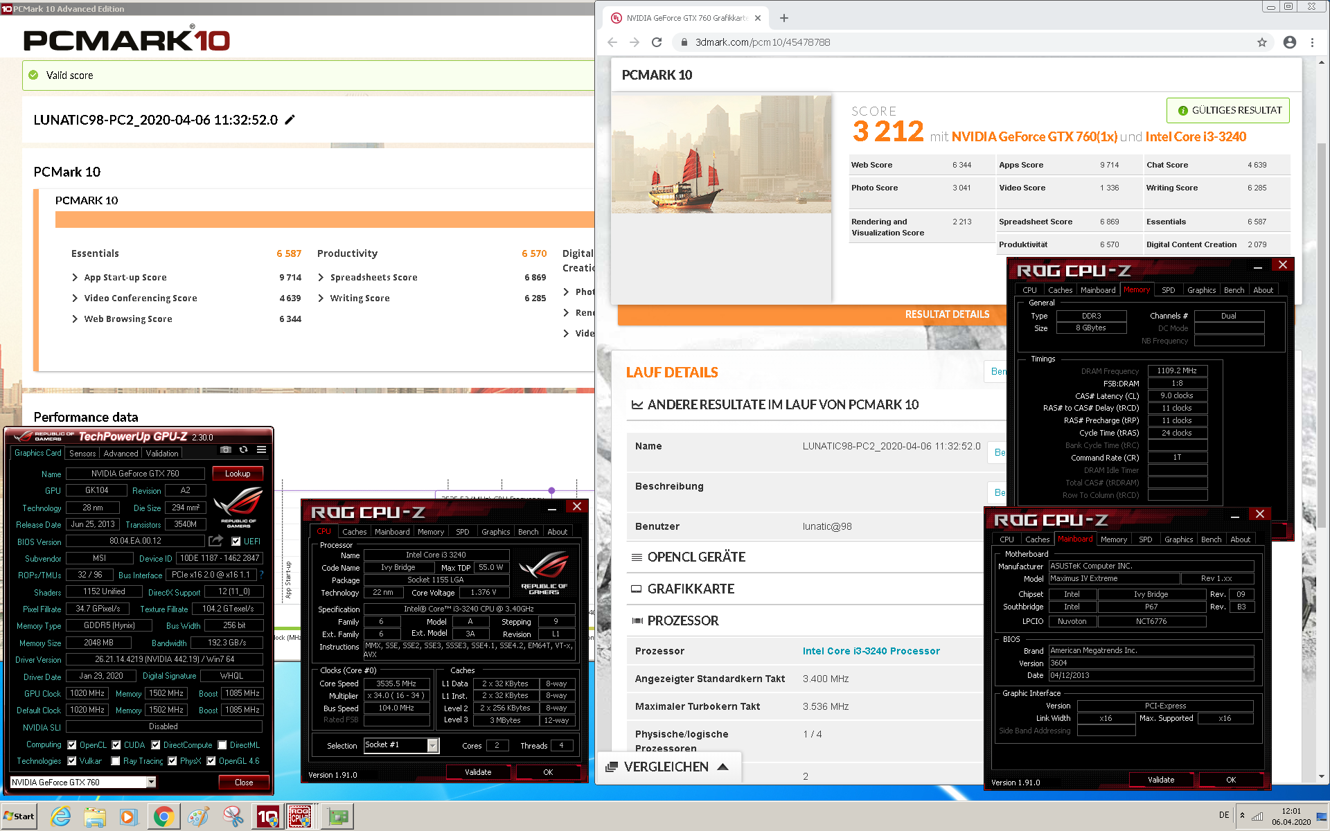Go forward in the Chrome browser
The width and height of the screenshot is (1330, 831).
coord(635,42)
